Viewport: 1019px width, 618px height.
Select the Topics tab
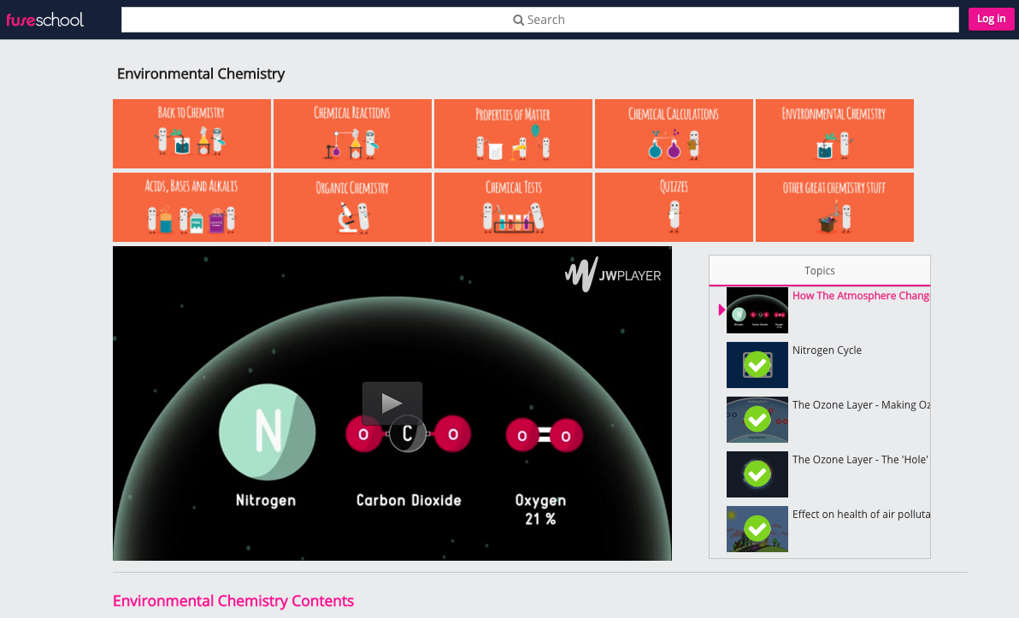(819, 270)
